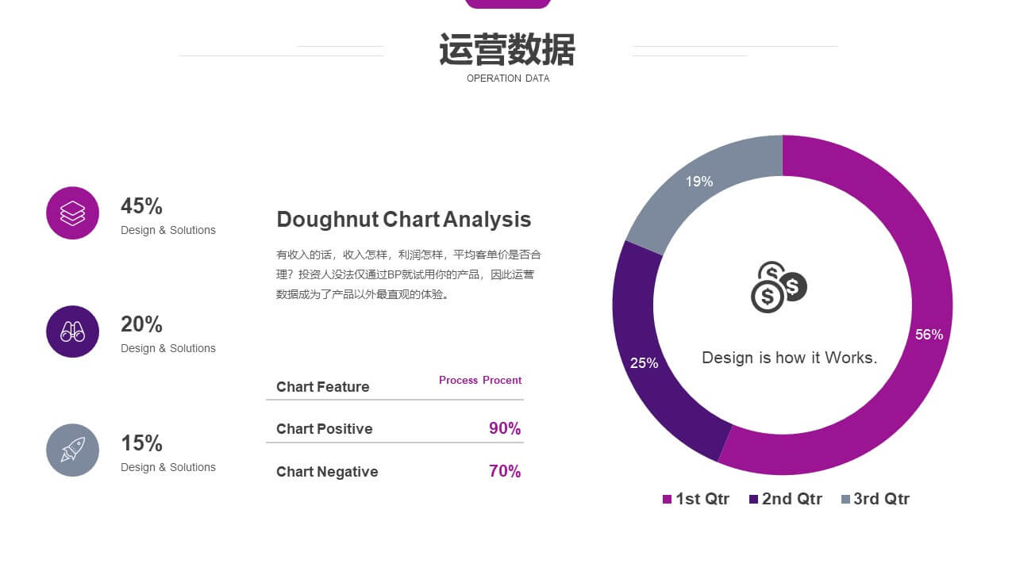Click the dollar coins icon inside doughnut
1016x571 pixels.
coord(779,287)
